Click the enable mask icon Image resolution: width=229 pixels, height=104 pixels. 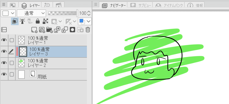pos(54,22)
